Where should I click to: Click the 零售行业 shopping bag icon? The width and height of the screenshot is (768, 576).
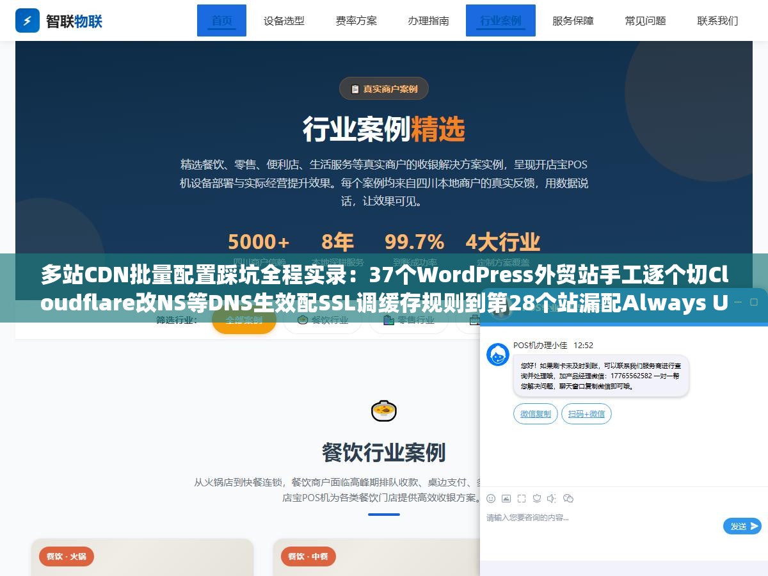(388, 320)
